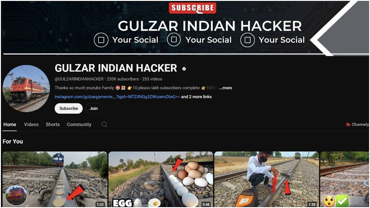Click the first Your Social square icon
370x208 pixels.
pos(101,40)
